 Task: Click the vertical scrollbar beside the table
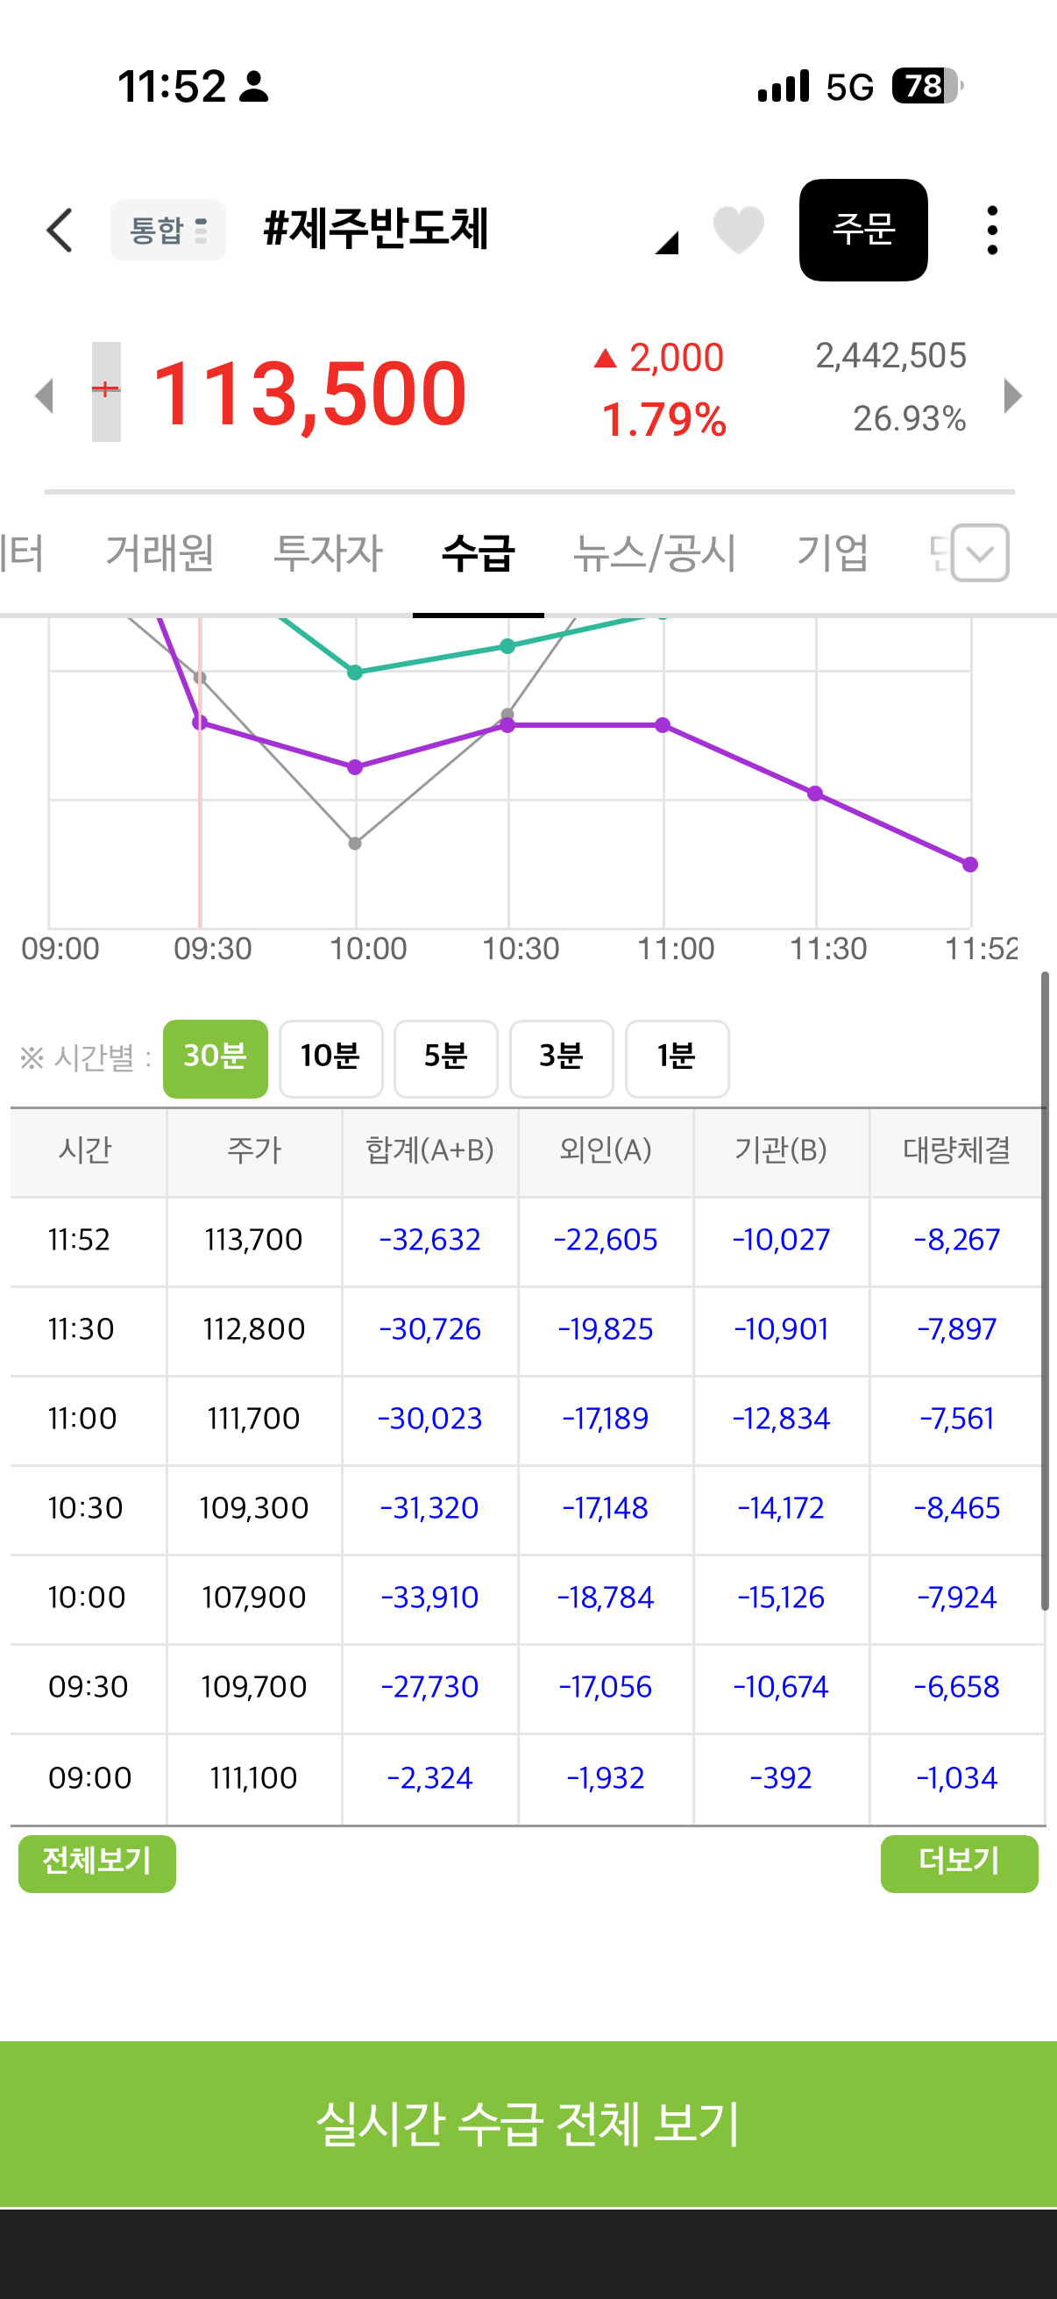(x=1044, y=1292)
